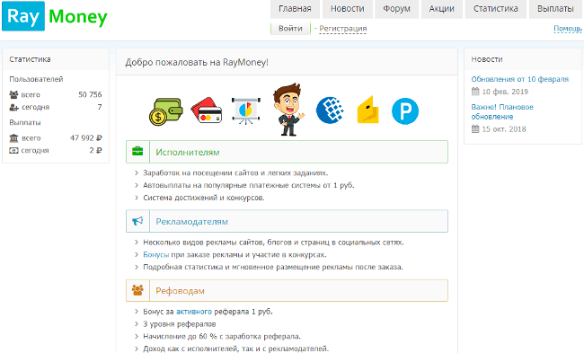Click the Войти login button
The image size is (584, 353).
pos(290,29)
